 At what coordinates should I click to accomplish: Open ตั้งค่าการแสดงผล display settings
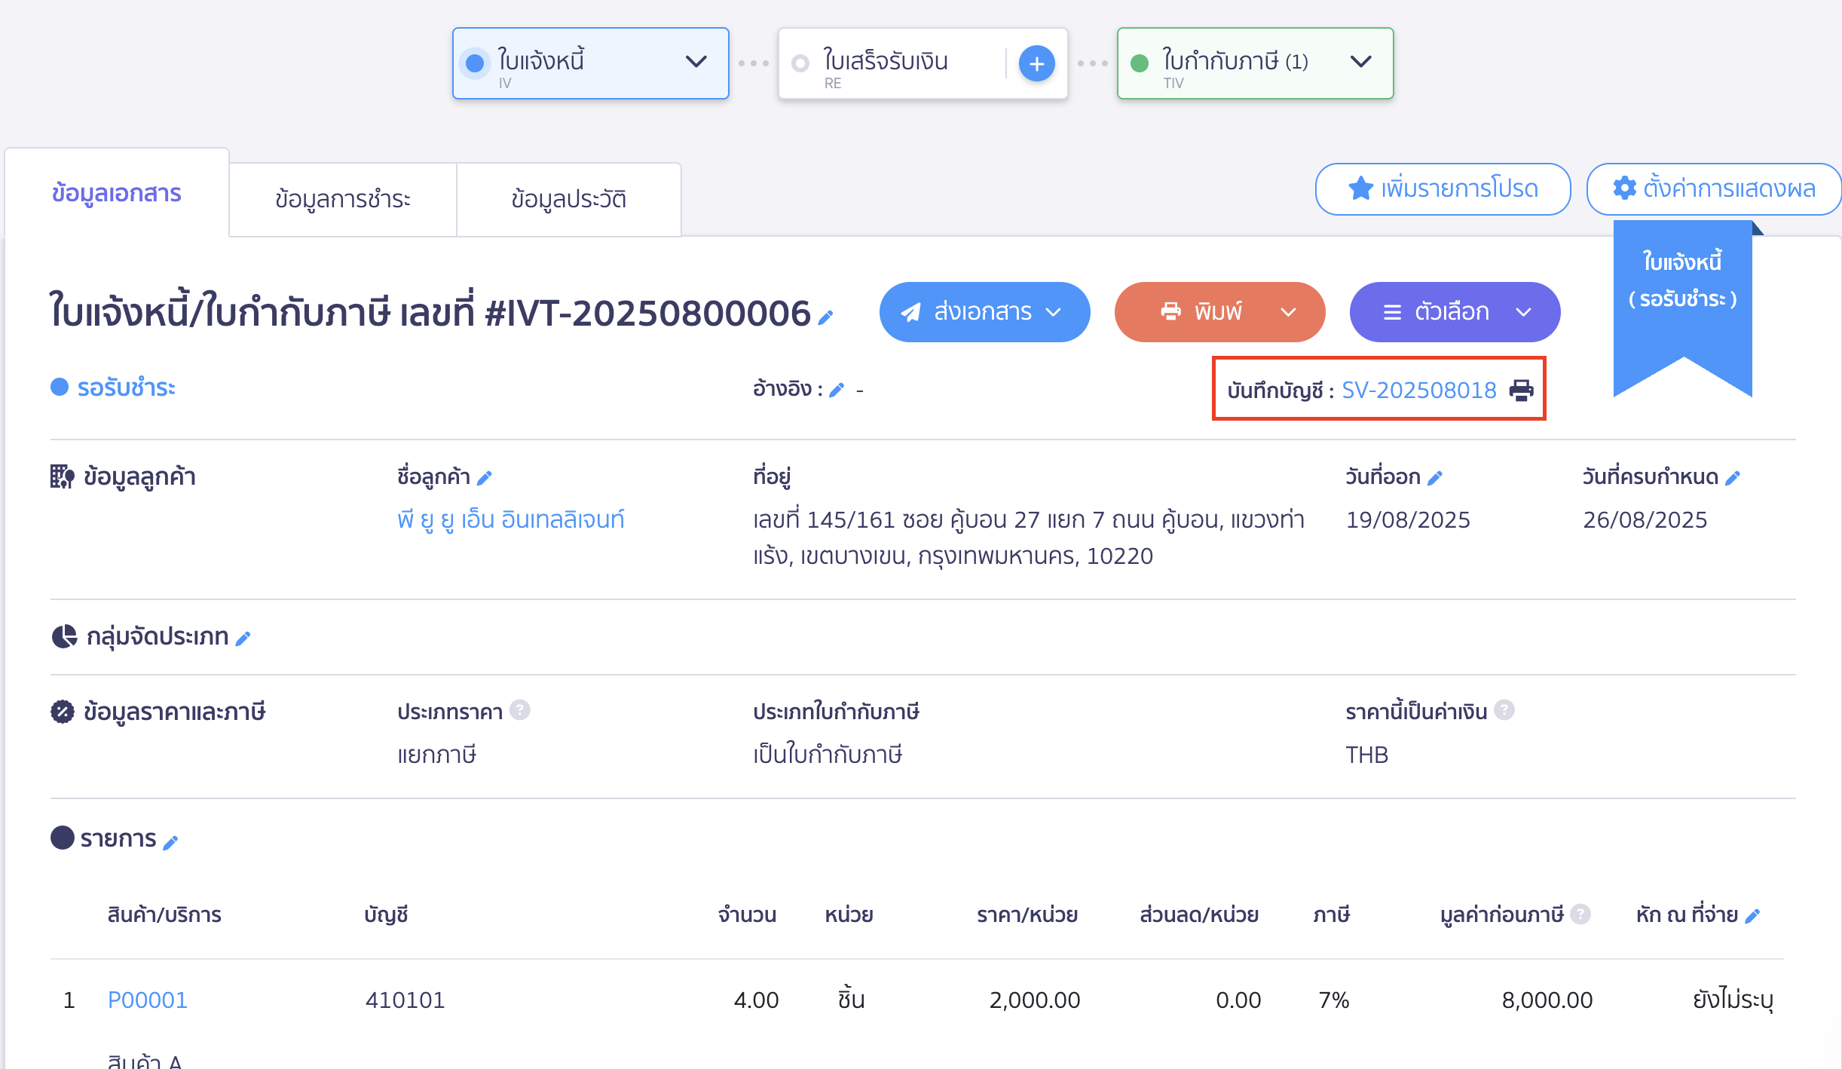[1714, 188]
